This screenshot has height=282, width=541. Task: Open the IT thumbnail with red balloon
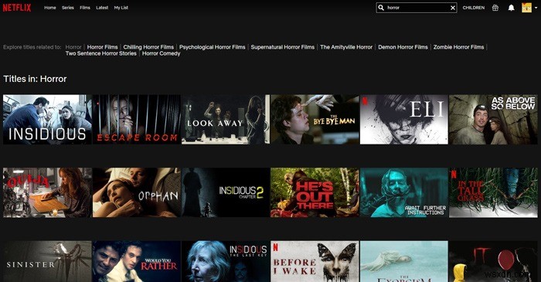pyautogui.click(x=493, y=261)
